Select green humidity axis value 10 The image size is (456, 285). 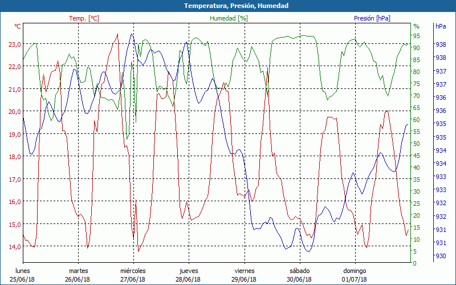coord(417,239)
